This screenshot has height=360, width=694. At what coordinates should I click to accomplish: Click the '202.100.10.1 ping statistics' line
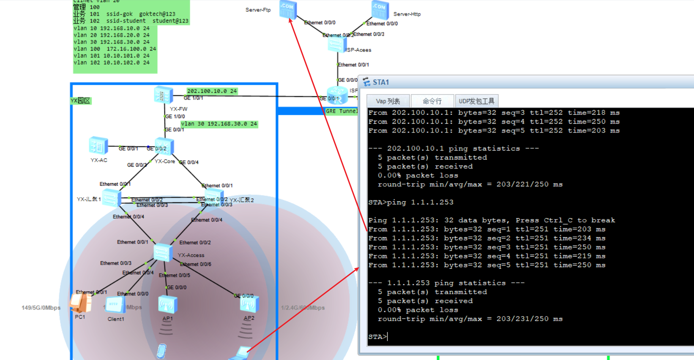pyautogui.click(x=454, y=149)
